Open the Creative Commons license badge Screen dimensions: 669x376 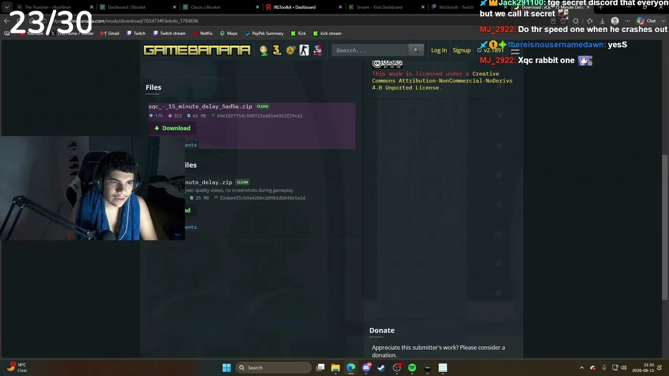pos(387,64)
